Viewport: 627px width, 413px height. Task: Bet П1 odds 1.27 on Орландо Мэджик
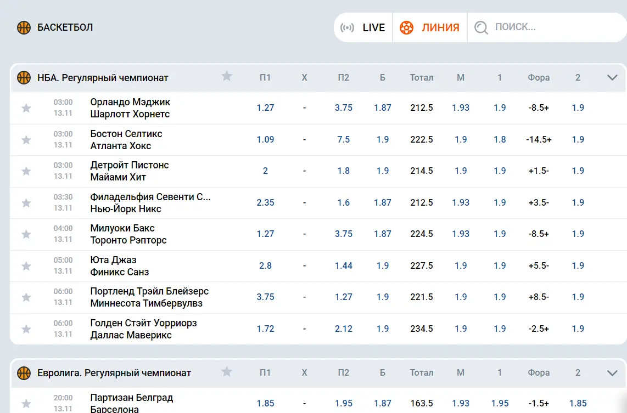click(x=266, y=108)
